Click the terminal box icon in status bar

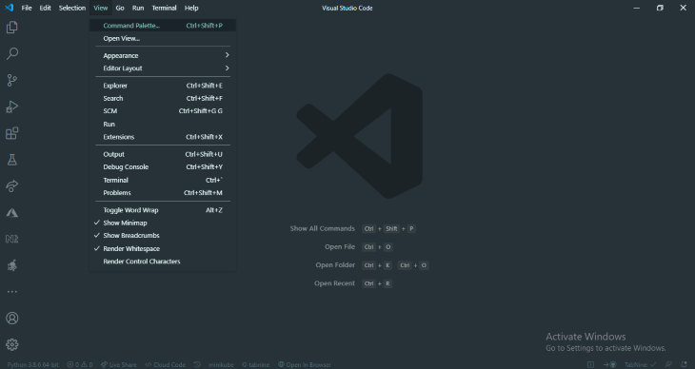pyautogui.click(x=590, y=364)
